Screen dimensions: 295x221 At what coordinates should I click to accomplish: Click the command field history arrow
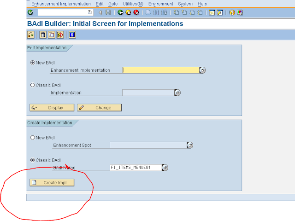pyautogui.click(x=90, y=12)
